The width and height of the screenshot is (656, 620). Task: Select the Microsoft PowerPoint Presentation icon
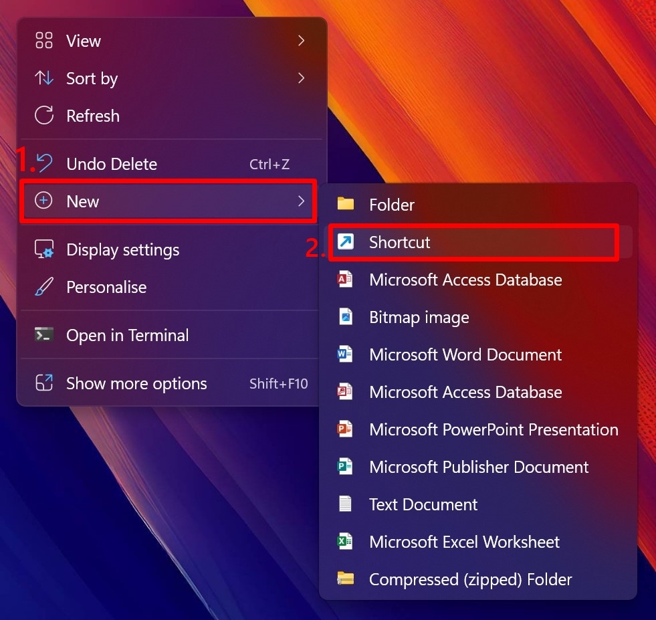pos(345,429)
